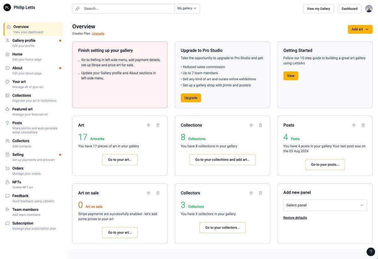Click Go to your posts button

pos(325,165)
